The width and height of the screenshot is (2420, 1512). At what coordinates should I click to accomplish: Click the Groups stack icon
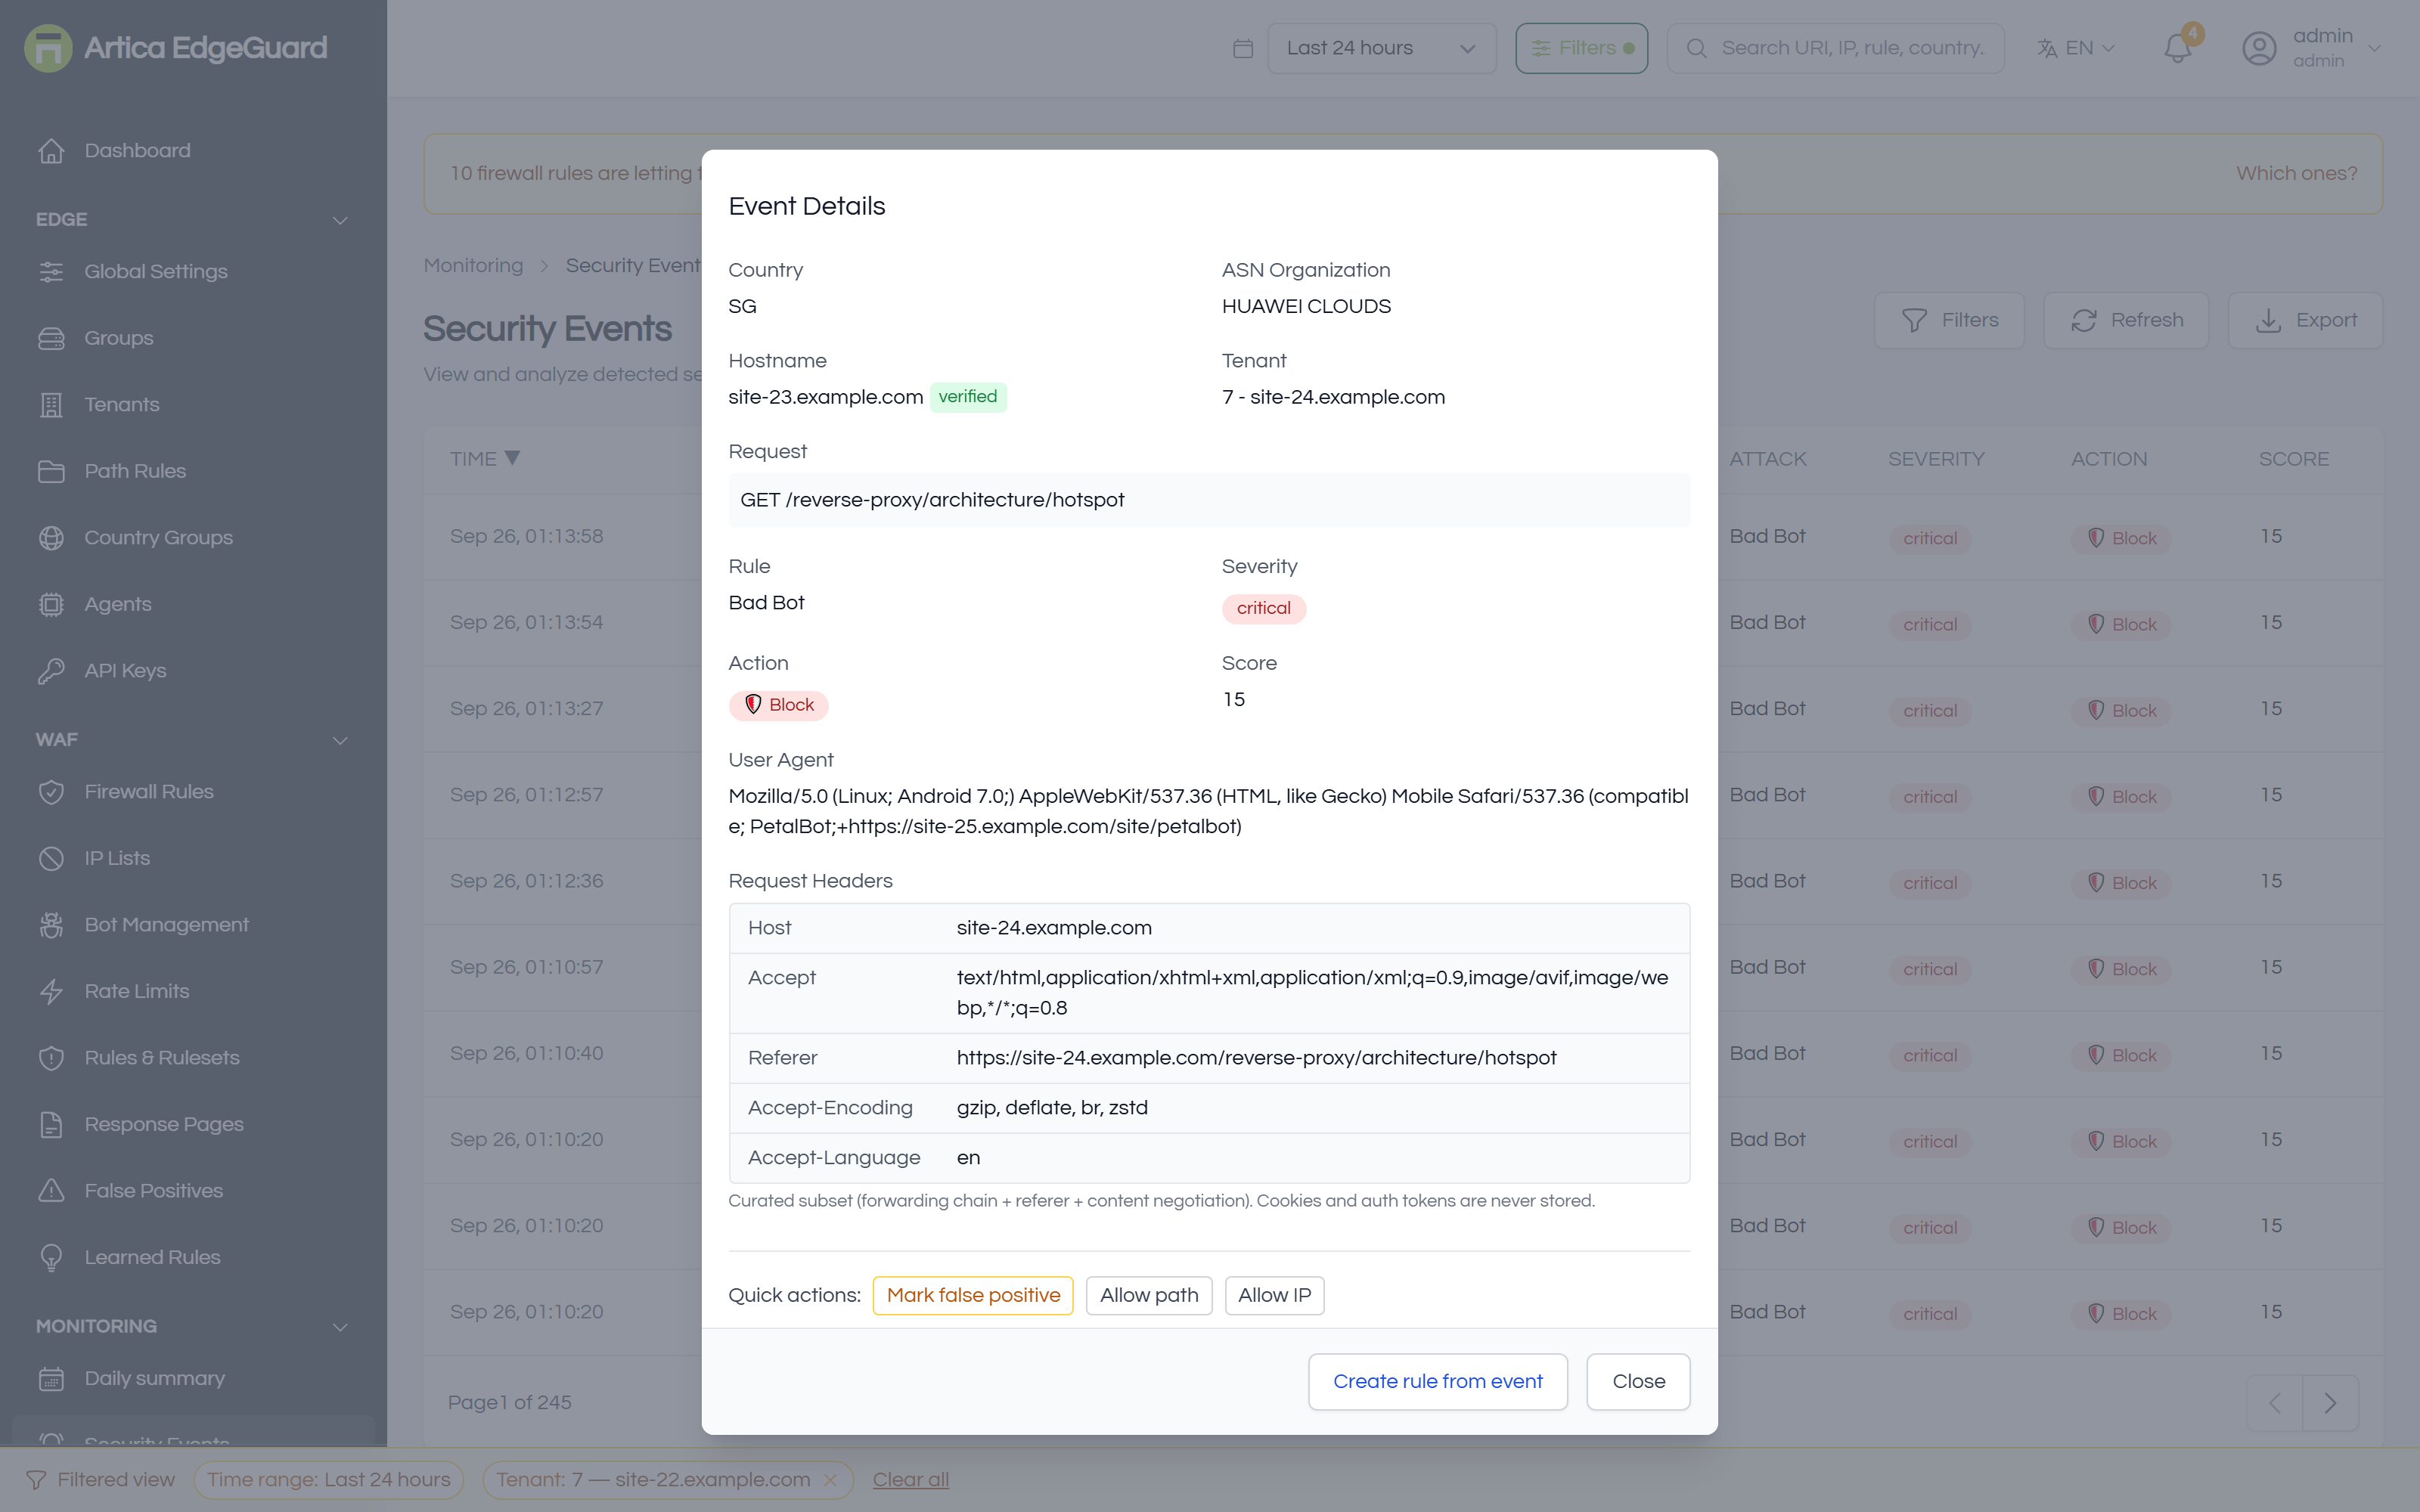(51, 338)
